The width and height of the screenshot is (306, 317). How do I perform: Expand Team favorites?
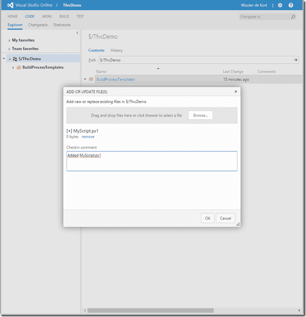(9, 49)
